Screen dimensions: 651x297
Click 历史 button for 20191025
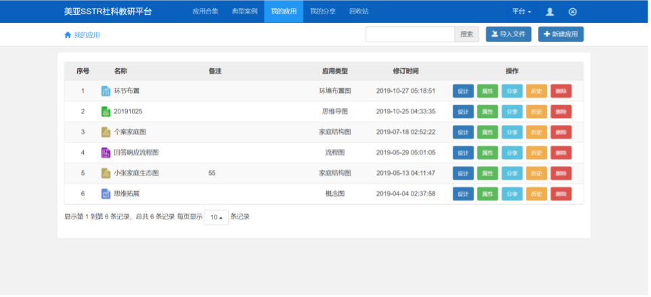[537, 111]
